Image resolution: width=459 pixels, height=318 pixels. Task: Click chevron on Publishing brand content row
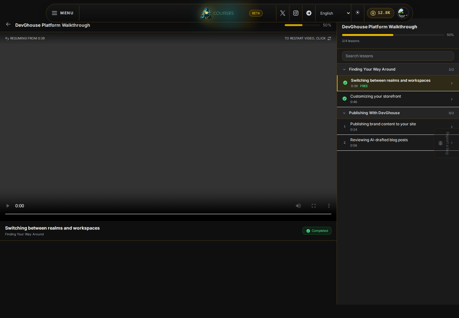(x=452, y=127)
